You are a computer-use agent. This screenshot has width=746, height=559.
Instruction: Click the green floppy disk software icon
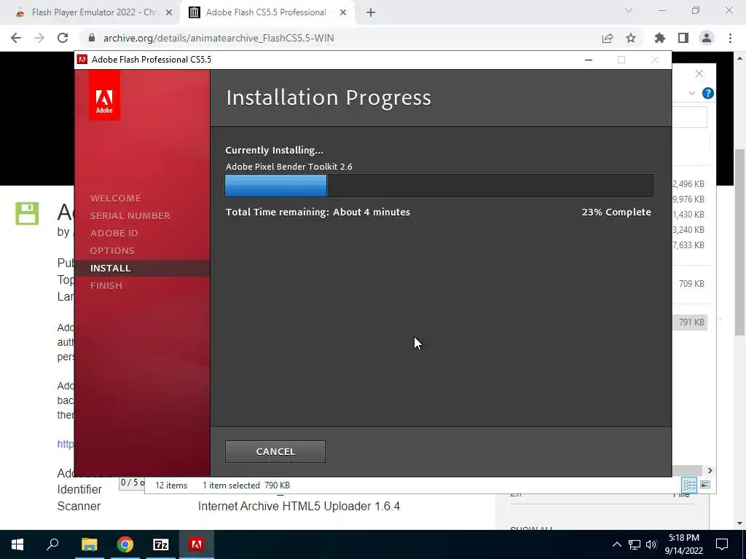click(27, 213)
